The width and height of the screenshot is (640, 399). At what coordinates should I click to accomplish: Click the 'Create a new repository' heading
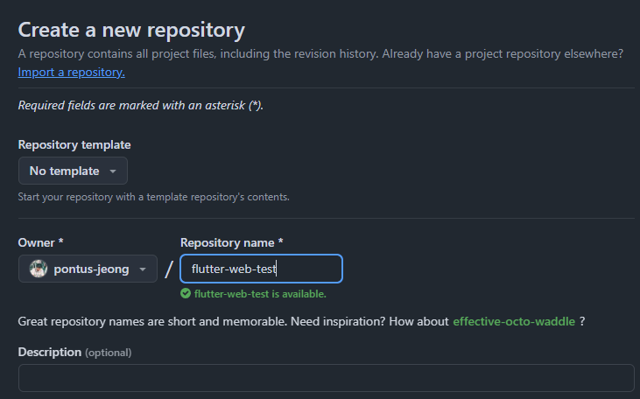point(131,31)
